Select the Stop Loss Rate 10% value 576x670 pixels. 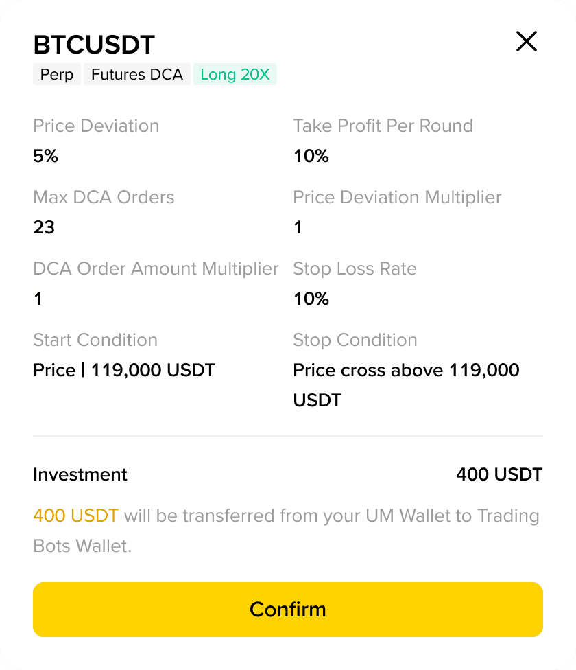point(311,299)
